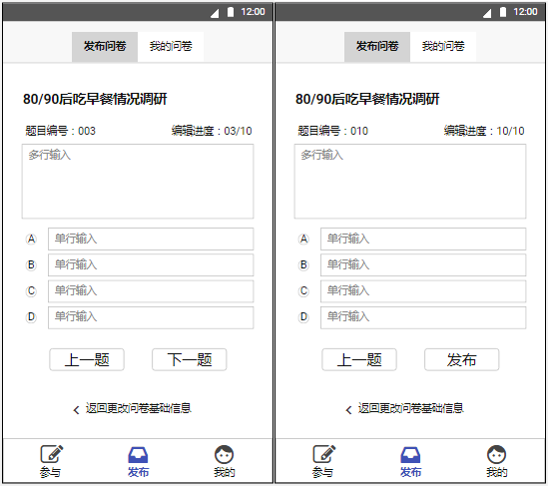Click back chevron beside 返回更改问卷基础信息 in left phone

[76, 410]
